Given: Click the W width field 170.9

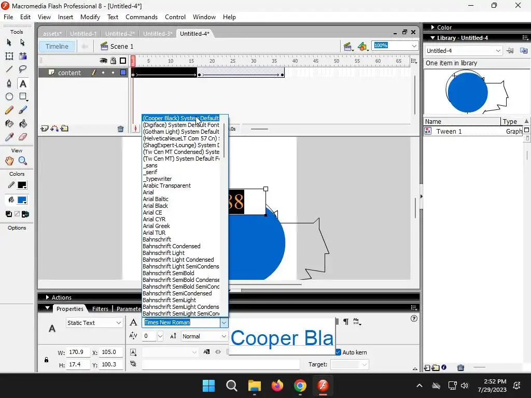Looking at the screenshot, I should click(78, 352).
